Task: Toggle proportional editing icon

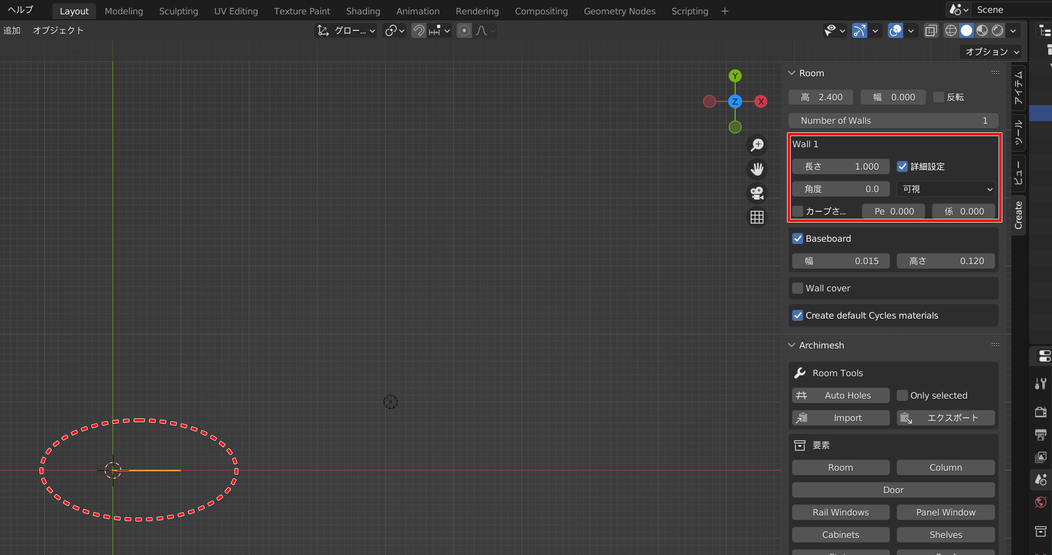Action: 464,31
